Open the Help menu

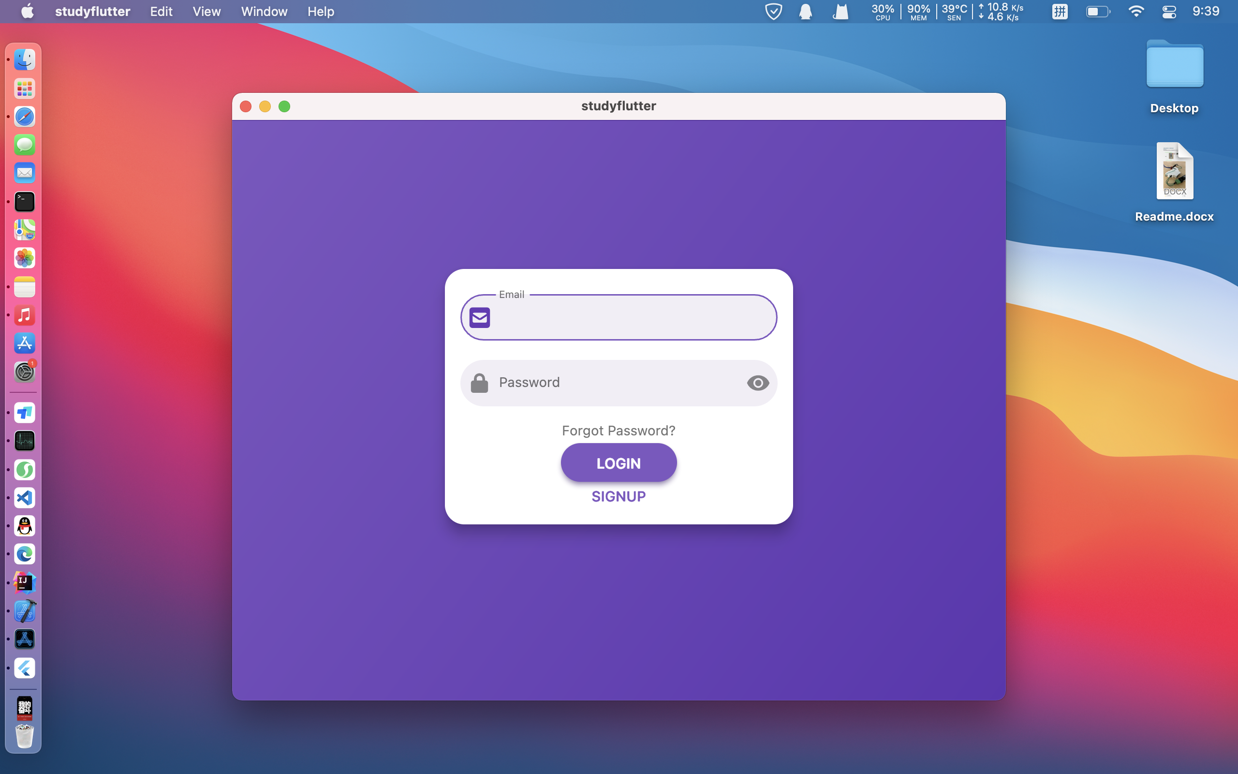tap(320, 11)
